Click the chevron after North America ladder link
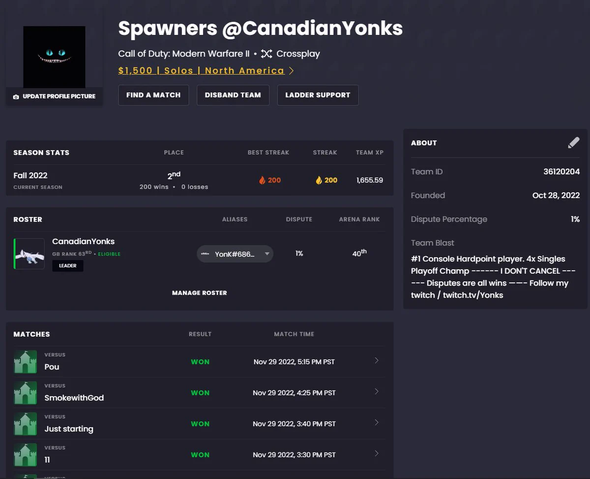Image resolution: width=590 pixels, height=479 pixels. click(x=291, y=71)
